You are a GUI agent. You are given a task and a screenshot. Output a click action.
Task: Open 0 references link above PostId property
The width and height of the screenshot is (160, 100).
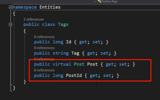click(44, 70)
